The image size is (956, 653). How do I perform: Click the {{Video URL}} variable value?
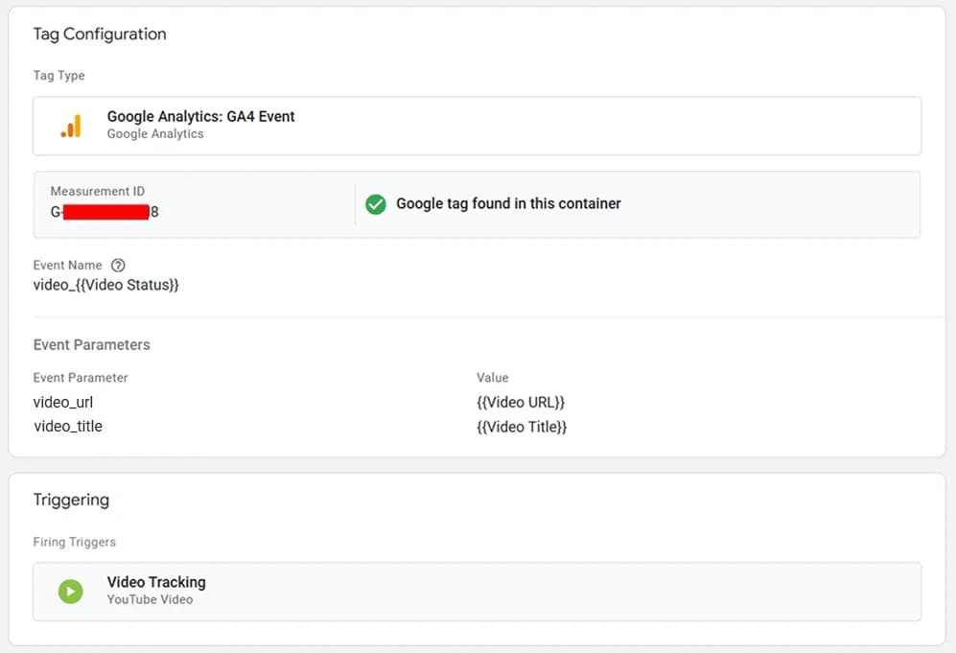point(519,402)
